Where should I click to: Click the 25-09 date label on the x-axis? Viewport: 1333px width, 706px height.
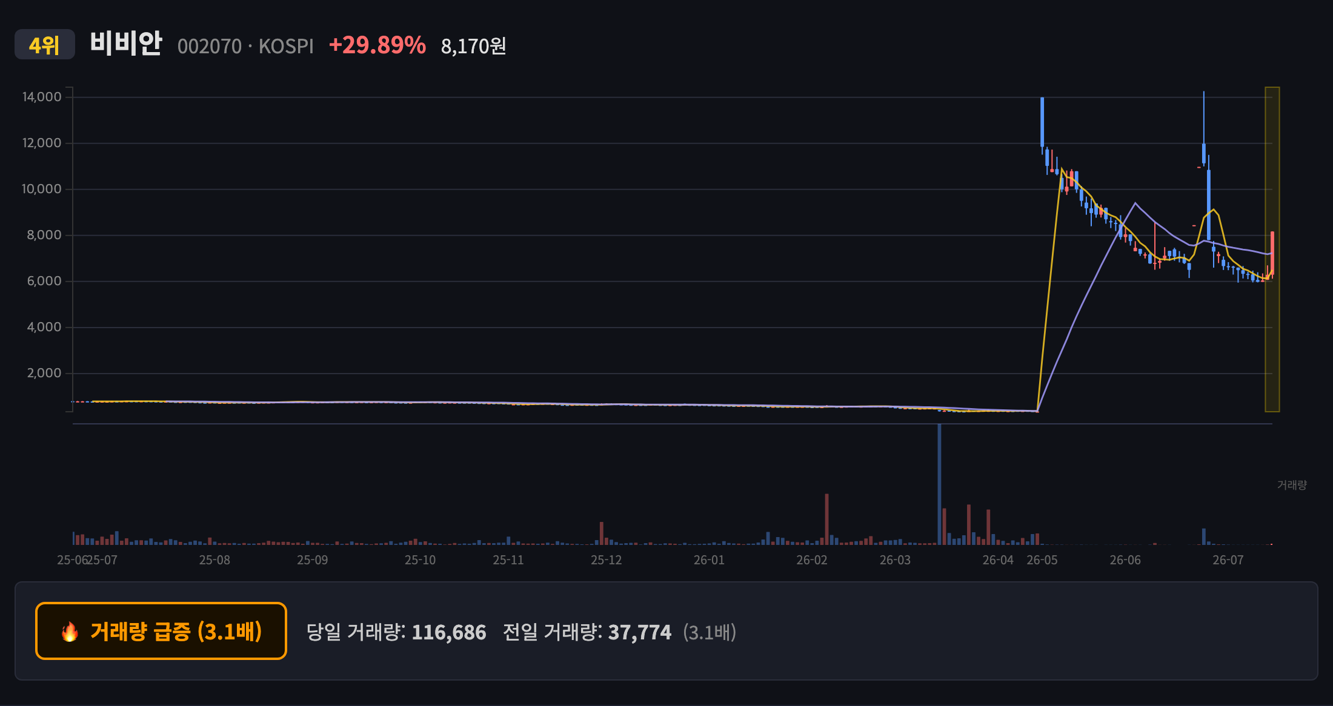(x=312, y=560)
